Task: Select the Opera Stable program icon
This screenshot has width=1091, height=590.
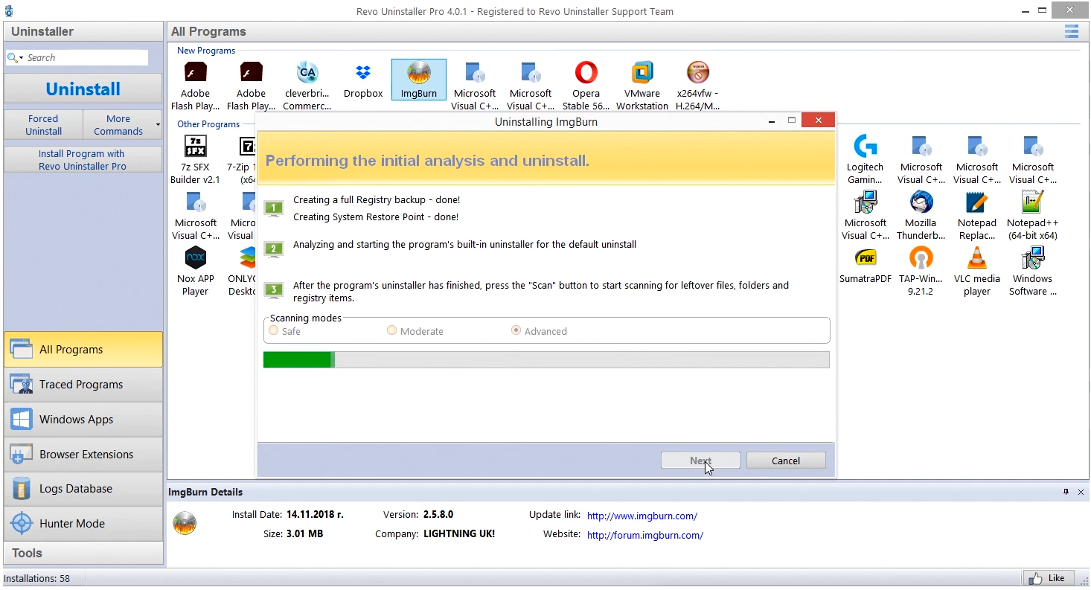Action: pyautogui.click(x=586, y=73)
